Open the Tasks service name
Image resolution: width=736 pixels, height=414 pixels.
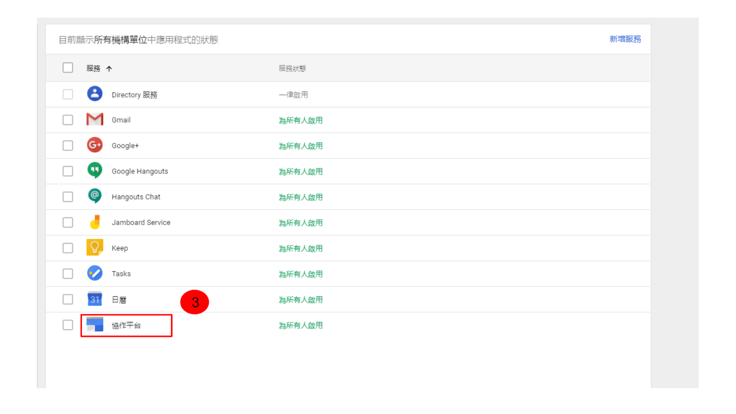(121, 274)
